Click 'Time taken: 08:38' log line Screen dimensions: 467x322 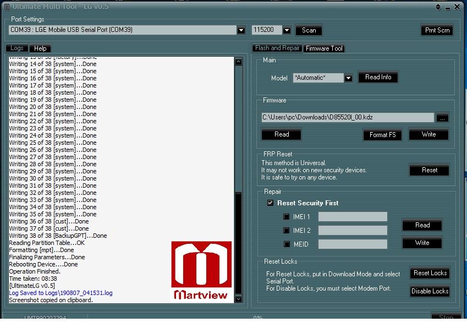[x=33, y=279]
